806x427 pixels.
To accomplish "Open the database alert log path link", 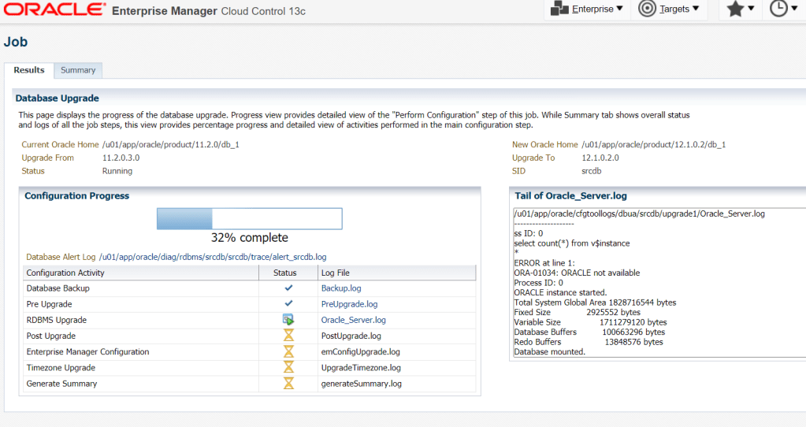I will point(213,257).
